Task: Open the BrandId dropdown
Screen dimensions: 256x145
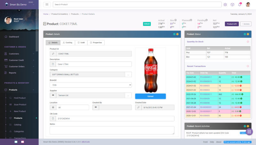Action: point(91,85)
